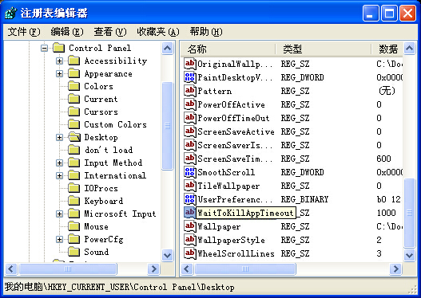Click the REG_BINARY type cell
The image size is (421, 298).
coord(304,199)
